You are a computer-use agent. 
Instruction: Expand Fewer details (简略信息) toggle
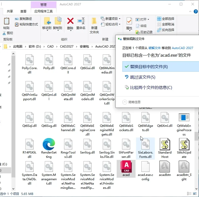131,102
